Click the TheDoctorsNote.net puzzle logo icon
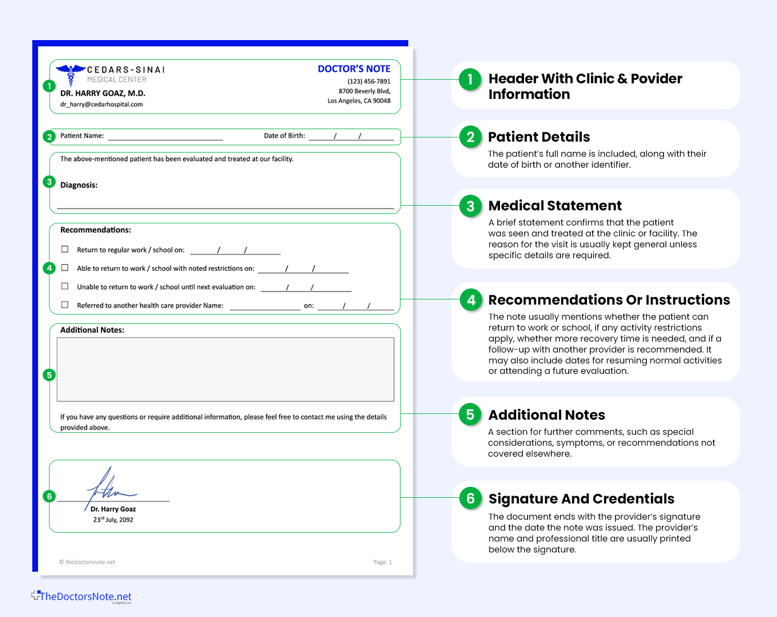777x617 pixels. (36, 595)
